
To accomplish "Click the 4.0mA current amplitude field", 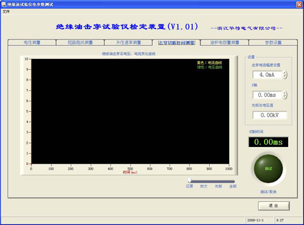I will pos(267,75).
